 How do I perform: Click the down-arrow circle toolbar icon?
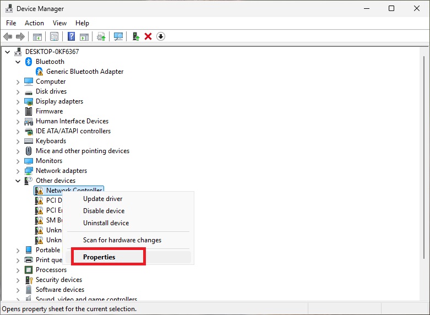[161, 36]
